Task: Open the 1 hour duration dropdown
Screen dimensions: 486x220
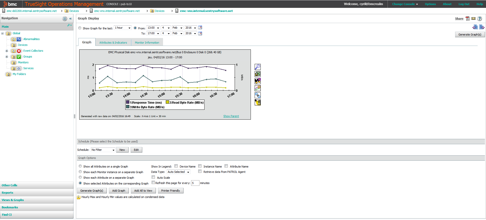Action: coord(123,28)
